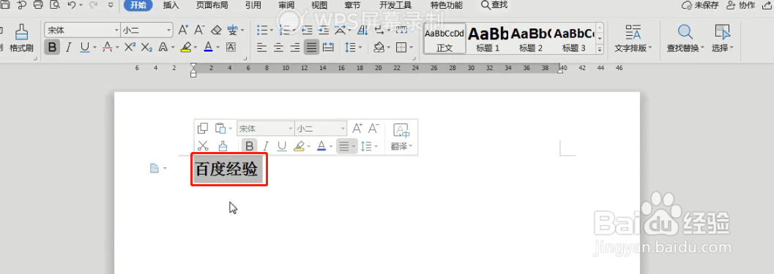The height and width of the screenshot is (274, 774).
Task: Open floating toolbar font size dropdown
Action: coord(343,129)
